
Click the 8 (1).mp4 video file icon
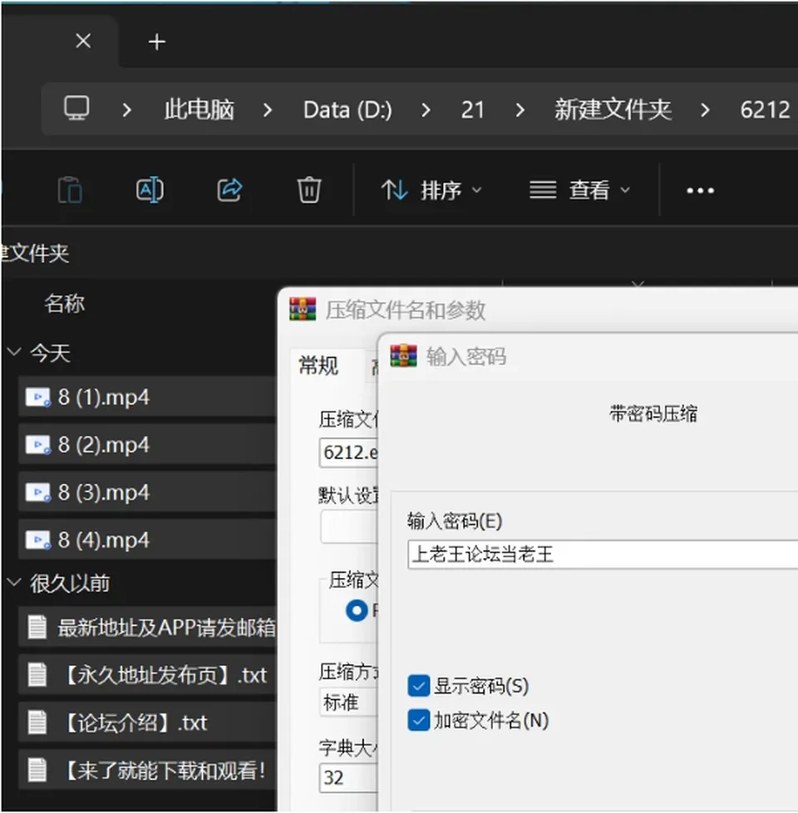38,398
